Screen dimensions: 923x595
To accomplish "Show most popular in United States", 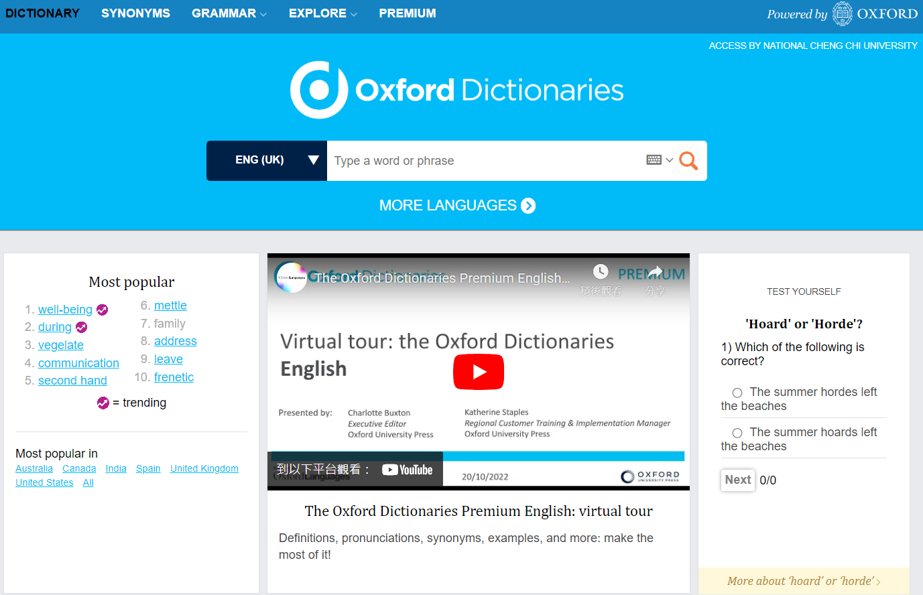I will click(x=44, y=482).
